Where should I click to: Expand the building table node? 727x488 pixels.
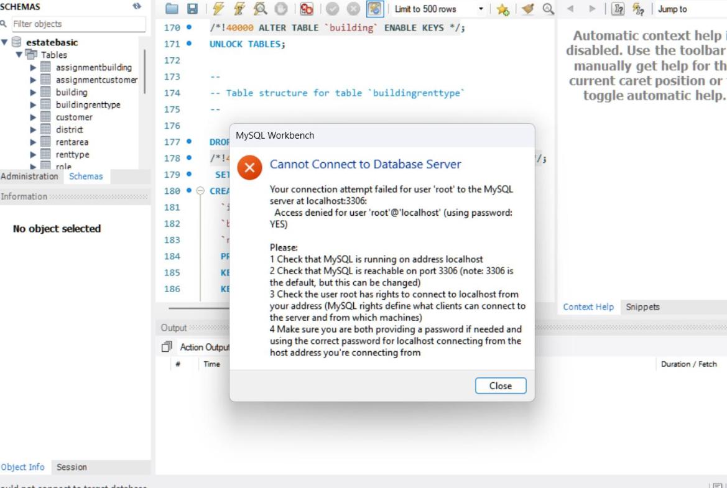33,93
